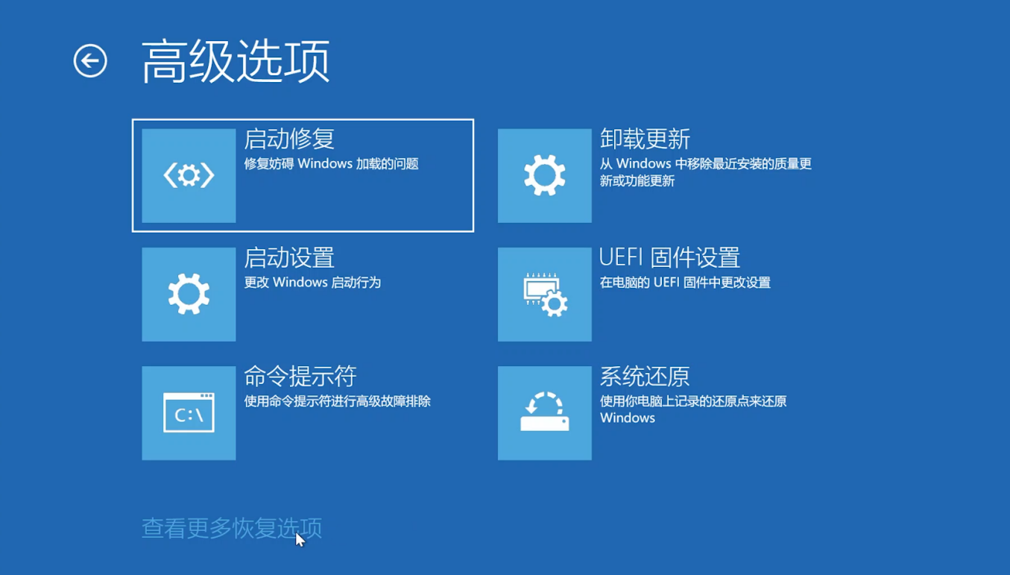Open the 系统还原 option title
The height and width of the screenshot is (575, 1010).
645,376
